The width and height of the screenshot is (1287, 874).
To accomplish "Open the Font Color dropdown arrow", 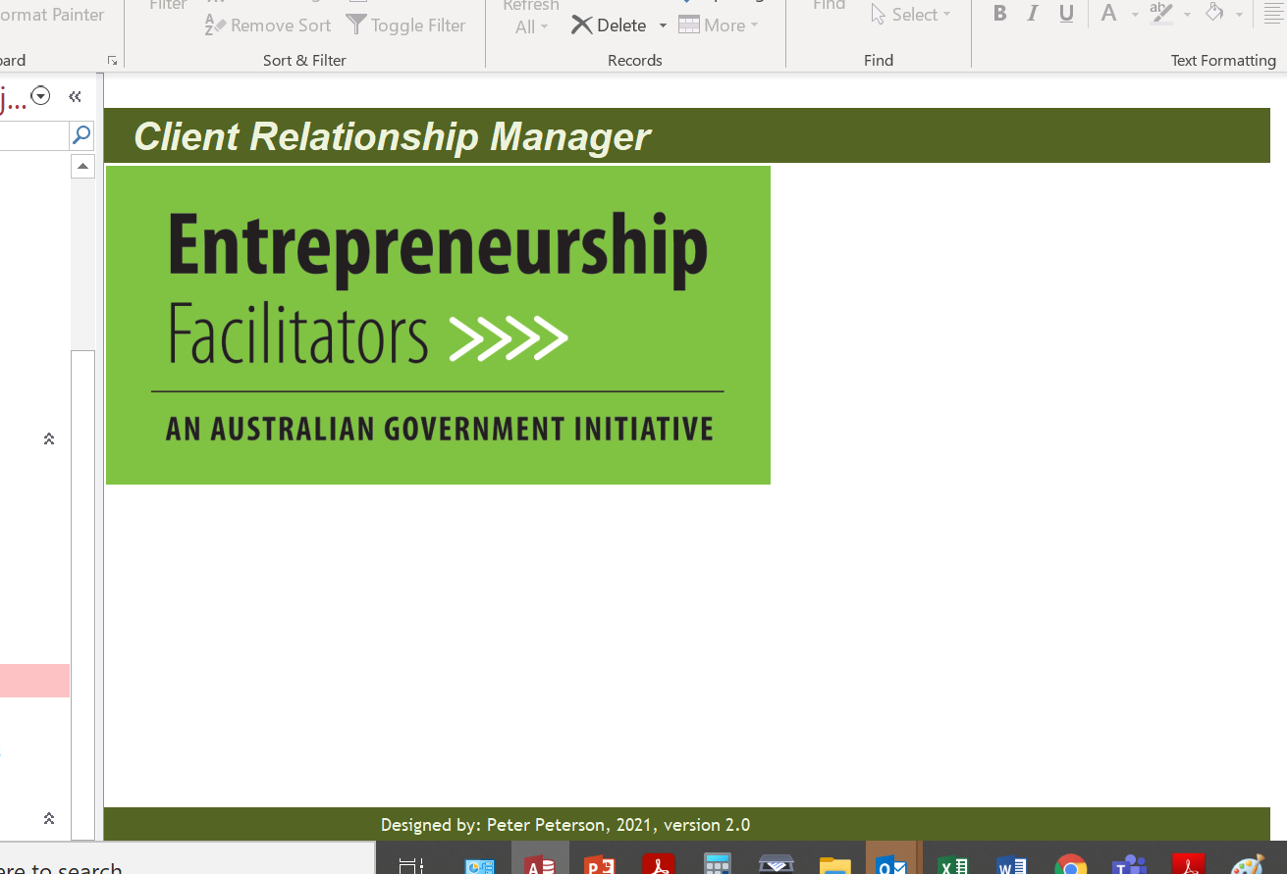I will (1135, 15).
